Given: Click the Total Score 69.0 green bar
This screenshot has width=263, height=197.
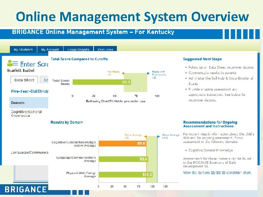Looking at the screenshot, I should [x=102, y=82].
